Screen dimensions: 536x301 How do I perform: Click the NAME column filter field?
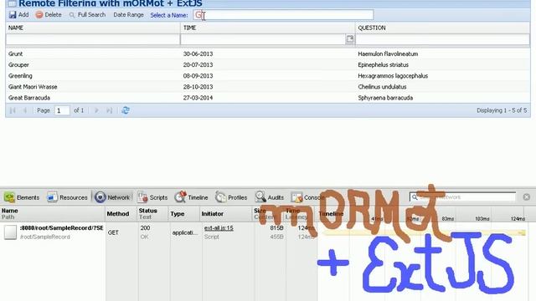point(93,39)
